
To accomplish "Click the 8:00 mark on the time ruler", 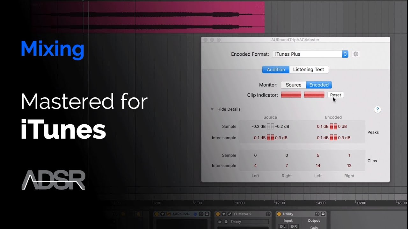I will pyautogui.click(x=198, y=203).
